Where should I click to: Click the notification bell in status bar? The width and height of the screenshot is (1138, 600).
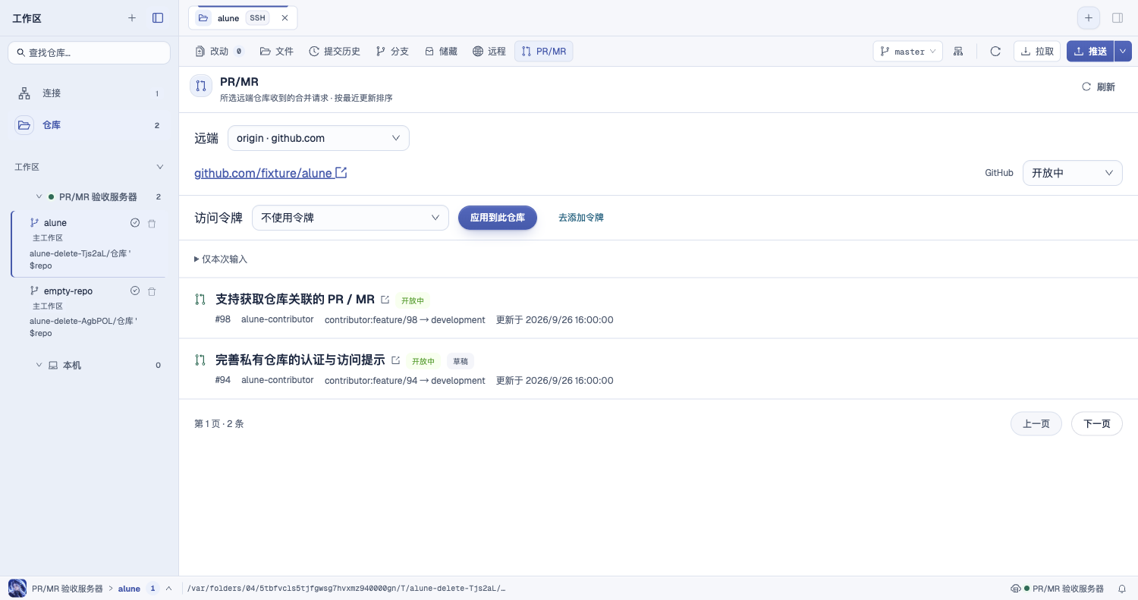click(1122, 589)
